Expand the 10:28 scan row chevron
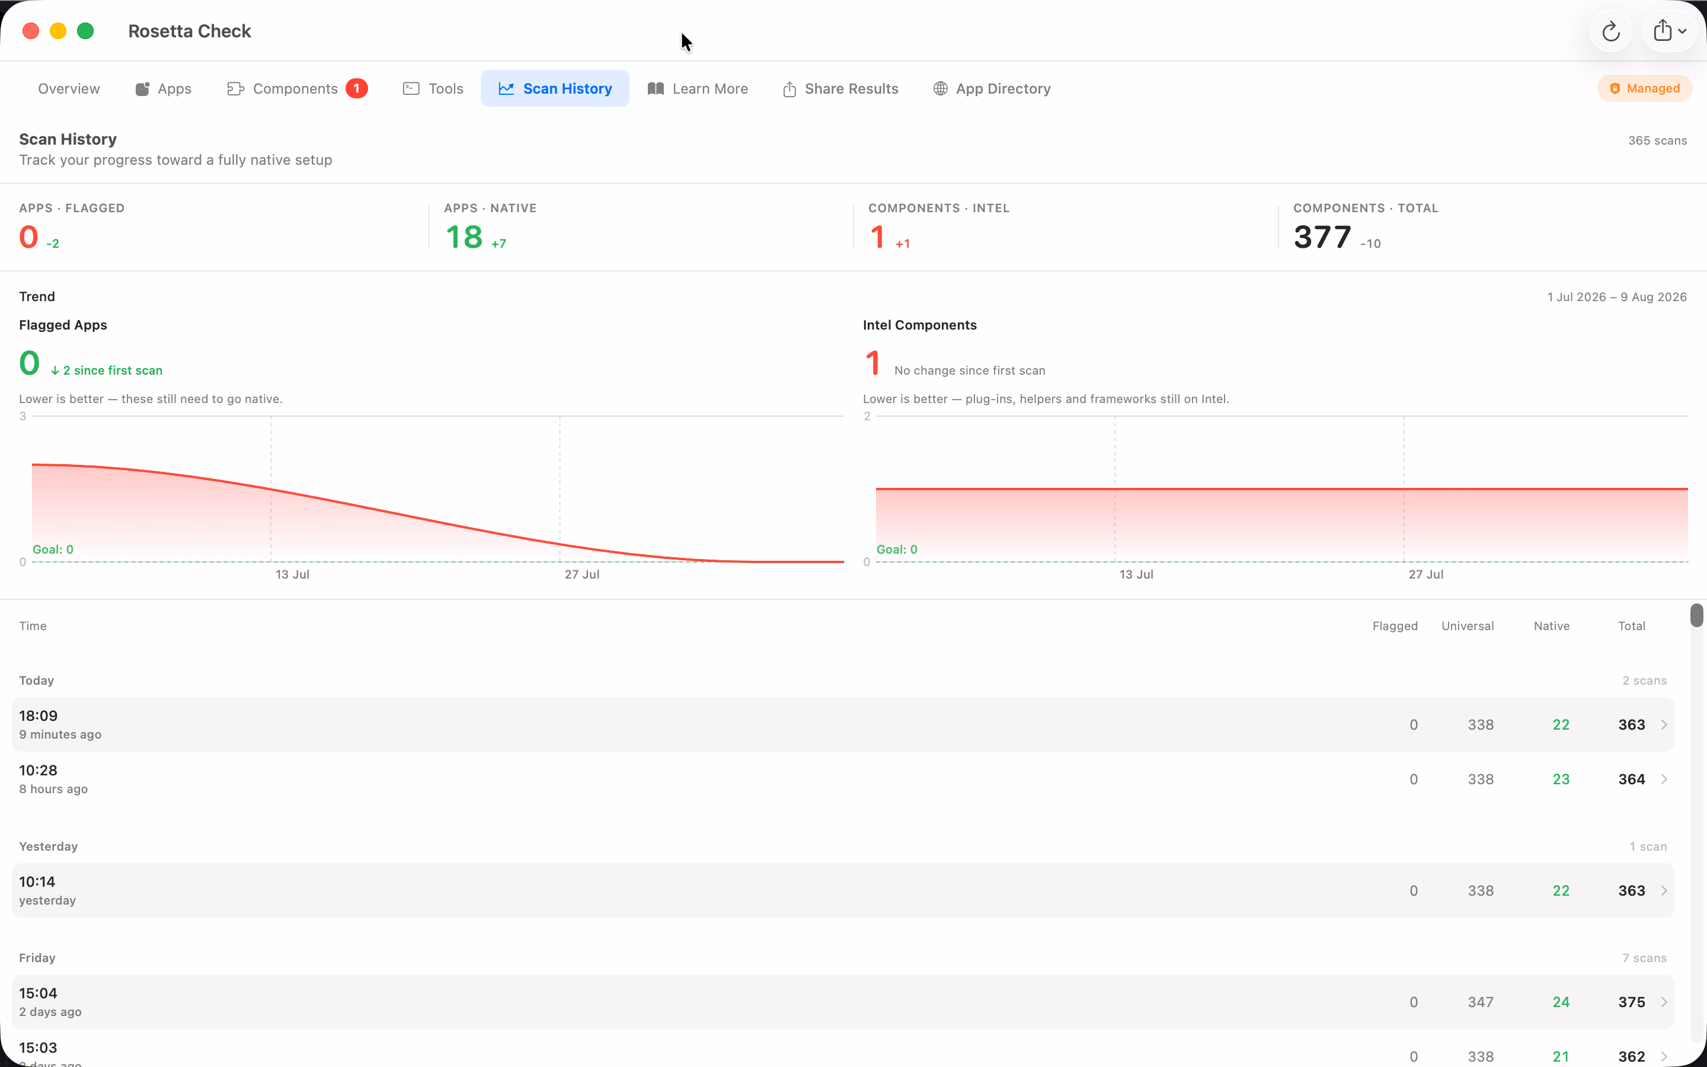The height and width of the screenshot is (1067, 1707). click(x=1664, y=779)
